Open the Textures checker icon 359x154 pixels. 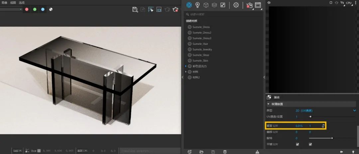(x=223, y=5)
